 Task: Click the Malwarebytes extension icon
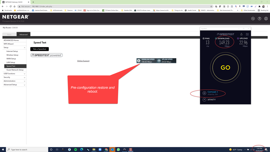click(251, 6)
